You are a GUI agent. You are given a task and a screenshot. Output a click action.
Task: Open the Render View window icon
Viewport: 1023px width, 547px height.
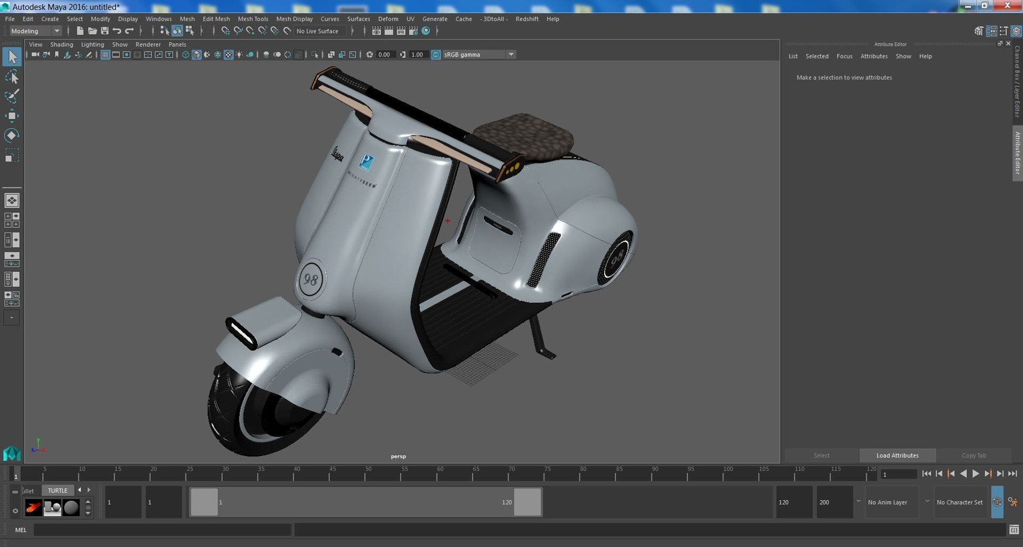[x=376, y=31]
